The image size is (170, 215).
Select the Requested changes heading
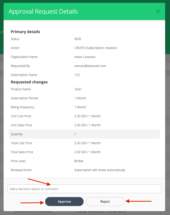pos(29,82)
